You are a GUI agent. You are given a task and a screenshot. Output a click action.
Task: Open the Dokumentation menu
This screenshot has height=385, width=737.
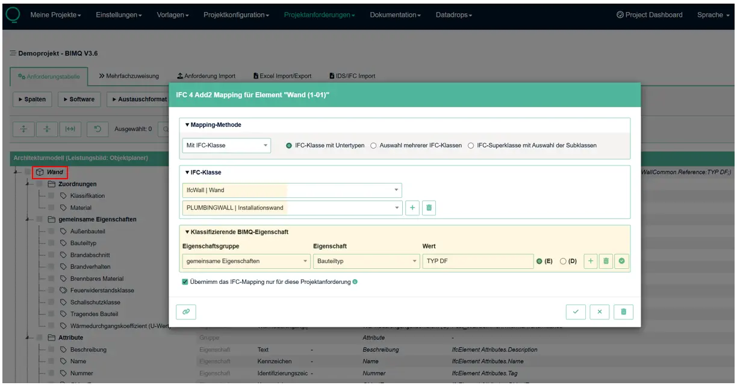click(395, 14)
